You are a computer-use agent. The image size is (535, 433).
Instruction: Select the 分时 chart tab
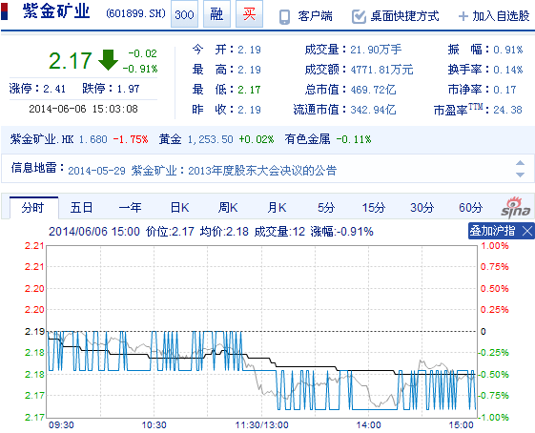pos(33,208)
